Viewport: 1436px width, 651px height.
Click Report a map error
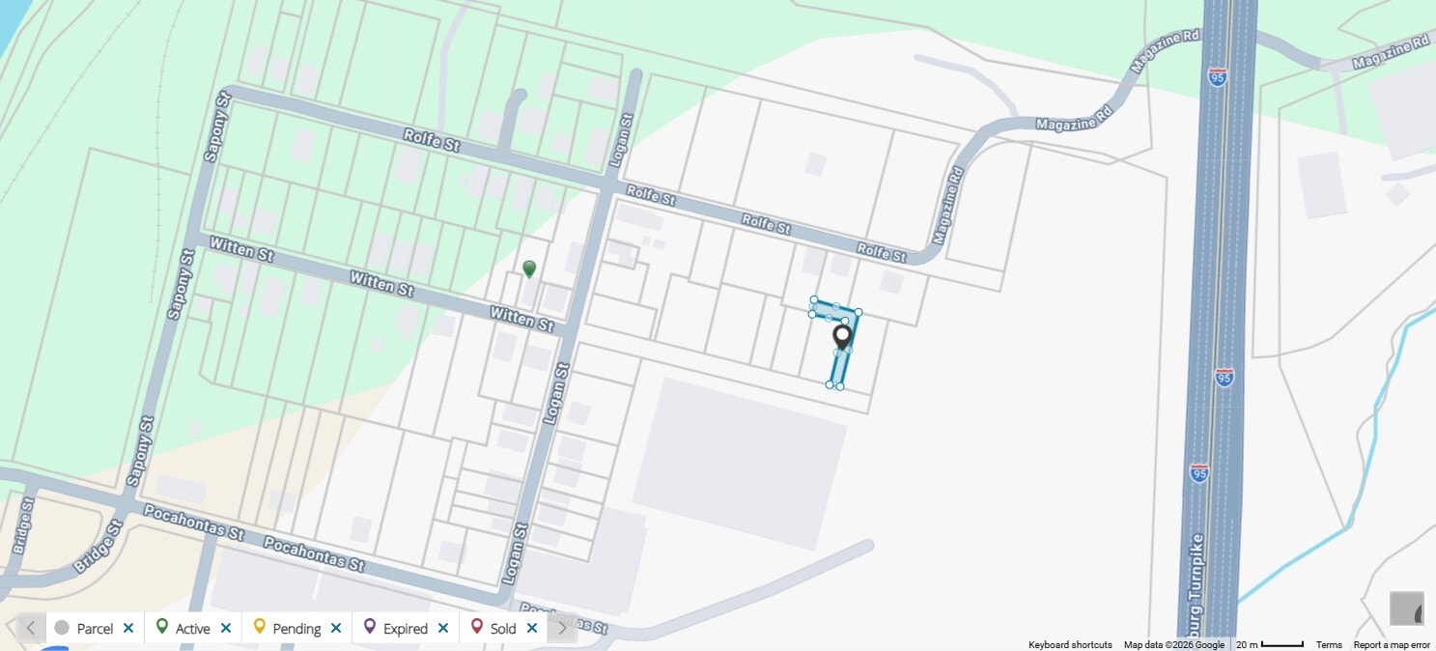[1392, 645]
